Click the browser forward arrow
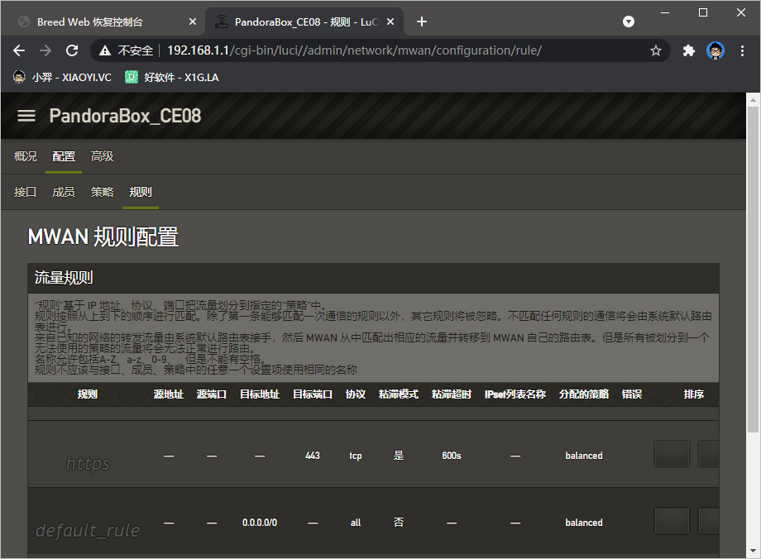The height and width of the screenshot is (559, 761). point(45,50)
